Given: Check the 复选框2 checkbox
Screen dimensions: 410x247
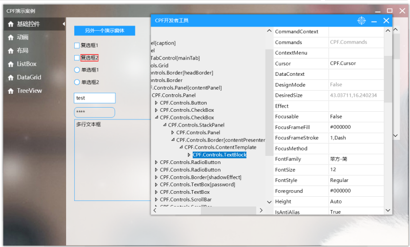Looking at the screenshot, I should click(77, 58).
